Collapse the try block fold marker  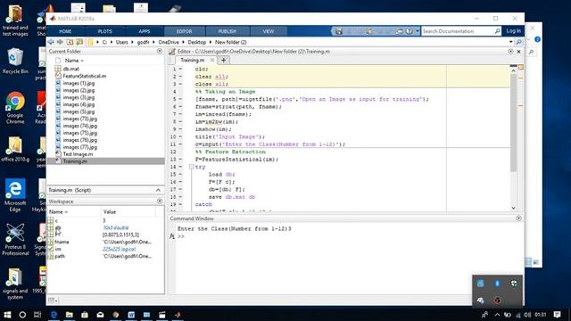(x=191, y=167)
